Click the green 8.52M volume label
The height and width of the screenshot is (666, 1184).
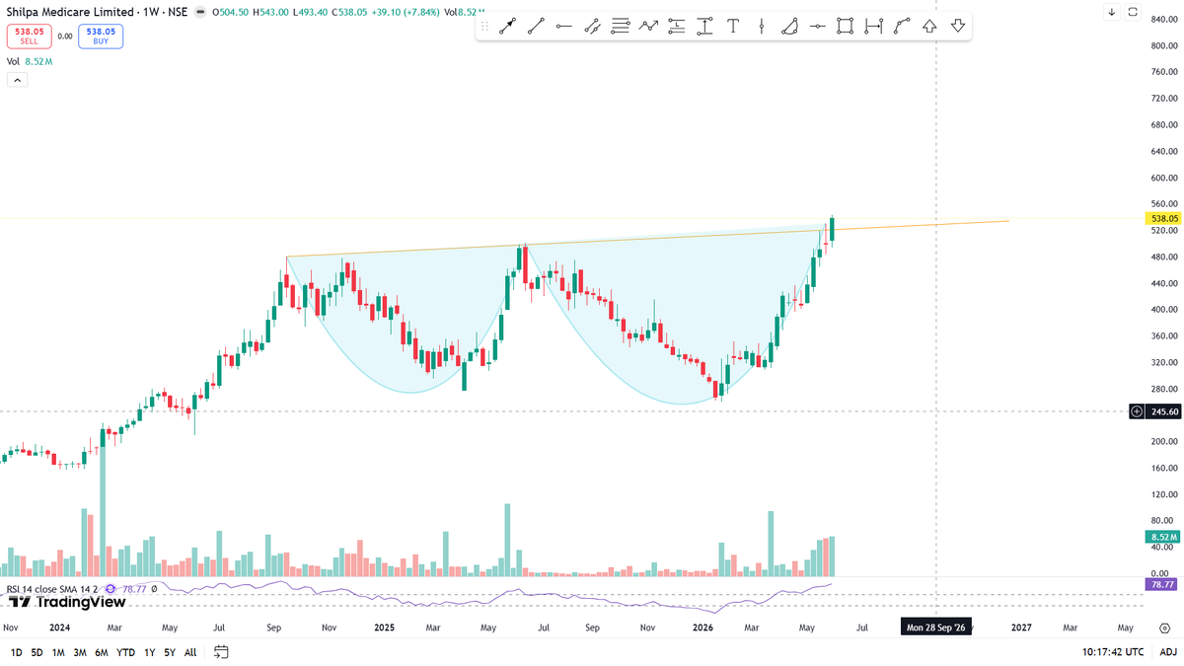(1164, 537)
